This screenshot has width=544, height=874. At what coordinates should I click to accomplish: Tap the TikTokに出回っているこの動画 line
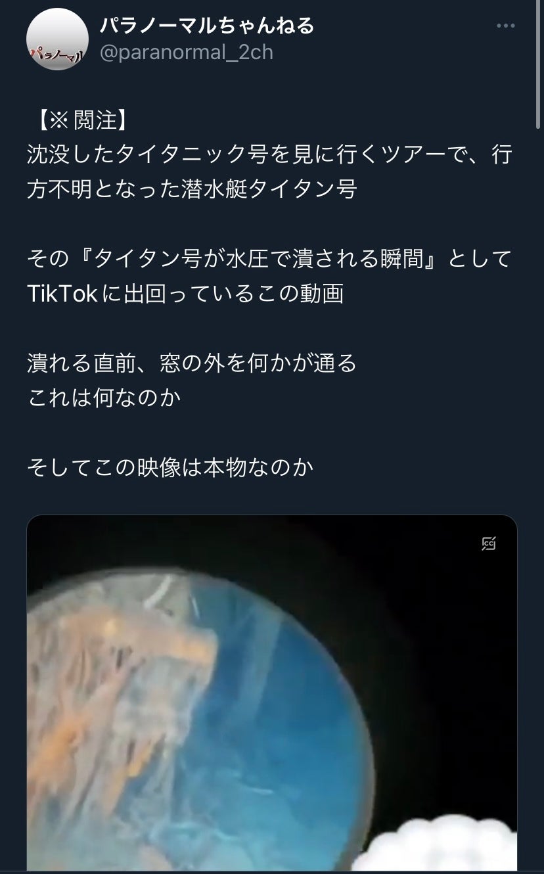click(x=185, y=294)
